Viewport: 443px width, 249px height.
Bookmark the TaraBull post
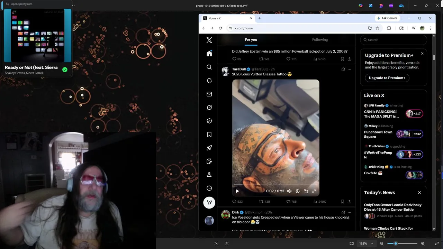[342, 202]
